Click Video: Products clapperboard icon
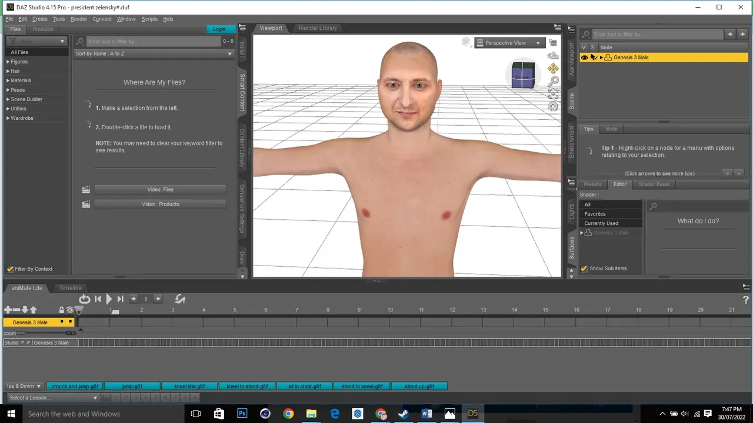The height and width of the screenshot is (423, 753). pos(86,204)
